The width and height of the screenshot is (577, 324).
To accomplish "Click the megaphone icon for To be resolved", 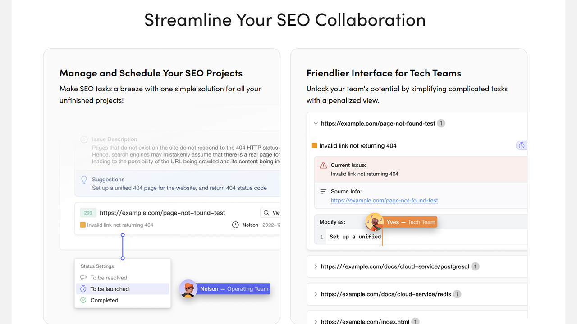I will [83, 278].
